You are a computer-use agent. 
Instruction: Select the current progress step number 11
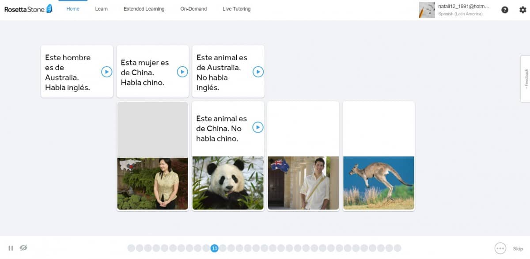[x=215, y=248]
